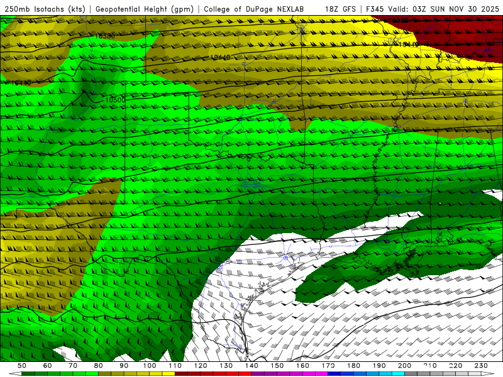The width and height of the screenshot is (503, 377).
Task: Click the 'College of DuPage NEXLAB' header text
Action: 253,9
